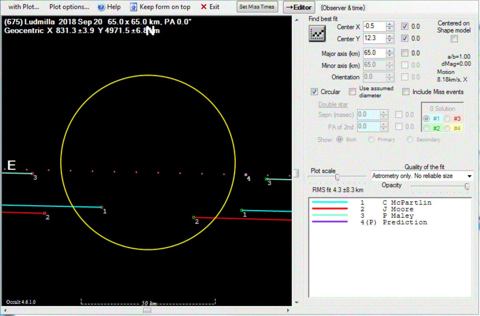Open the with Plot menu

click(x=24, y=7)
